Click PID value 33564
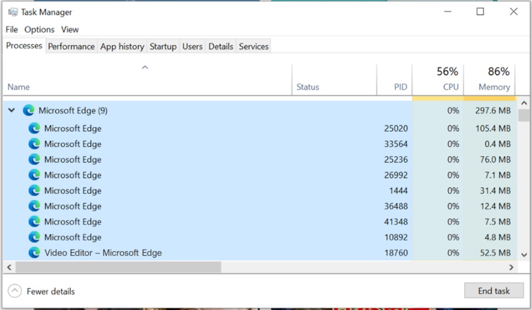Viewport: 532px width, 310px height. pyautogui.click(x=396, y=144)
